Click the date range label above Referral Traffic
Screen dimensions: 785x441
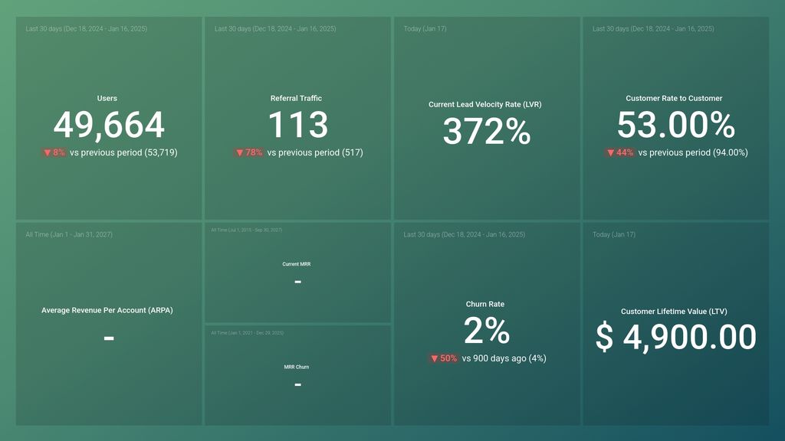(275, 29)
